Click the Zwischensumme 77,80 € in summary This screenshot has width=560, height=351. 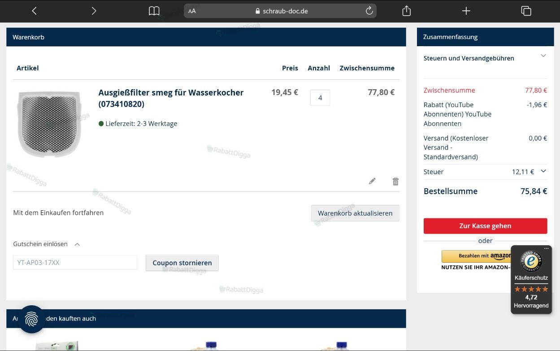pyautogui.click(x=536, y=90)
